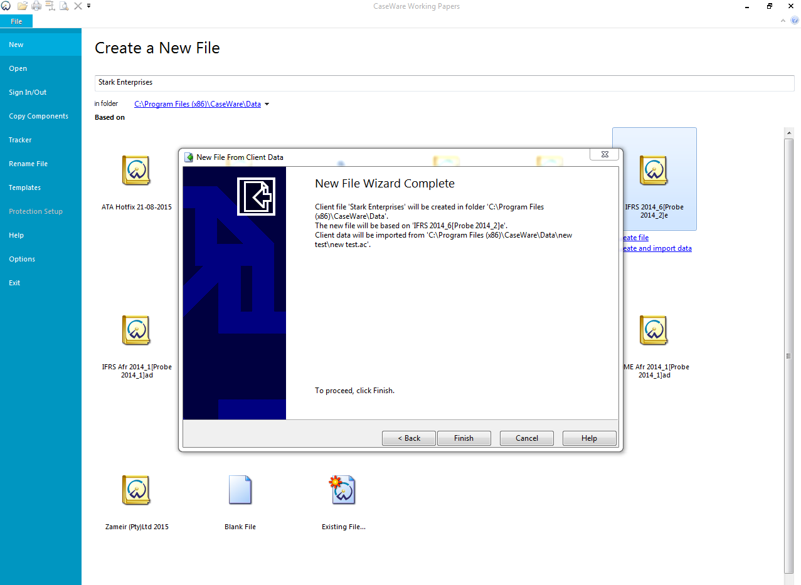Viewport: 801px width, 585px height.
Task: Click the vertical scrollbar of the template list
Action: click(789, 356)
